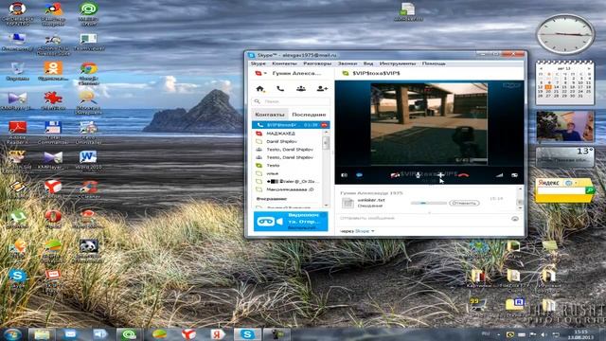Click the calendar gadget on the desktop
Viewport: 606px width, 341px height.
(x=564, y=82)
